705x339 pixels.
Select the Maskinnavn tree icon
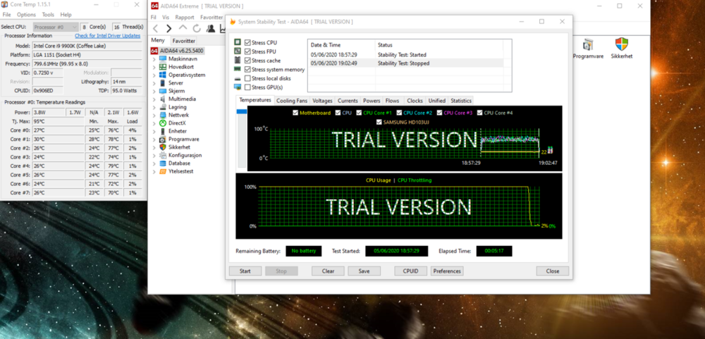tap(163, 59)
